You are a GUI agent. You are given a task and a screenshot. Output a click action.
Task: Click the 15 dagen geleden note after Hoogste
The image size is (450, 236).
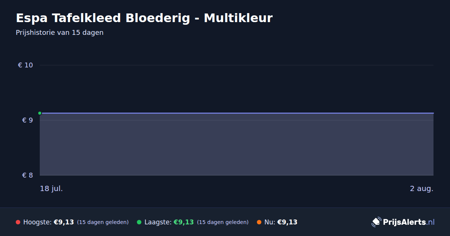[x=103, y=222]
